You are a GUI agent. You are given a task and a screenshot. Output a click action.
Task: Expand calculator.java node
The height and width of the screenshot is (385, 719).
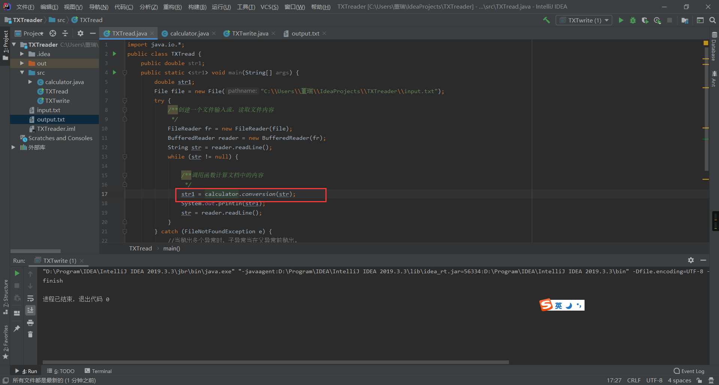30,82
